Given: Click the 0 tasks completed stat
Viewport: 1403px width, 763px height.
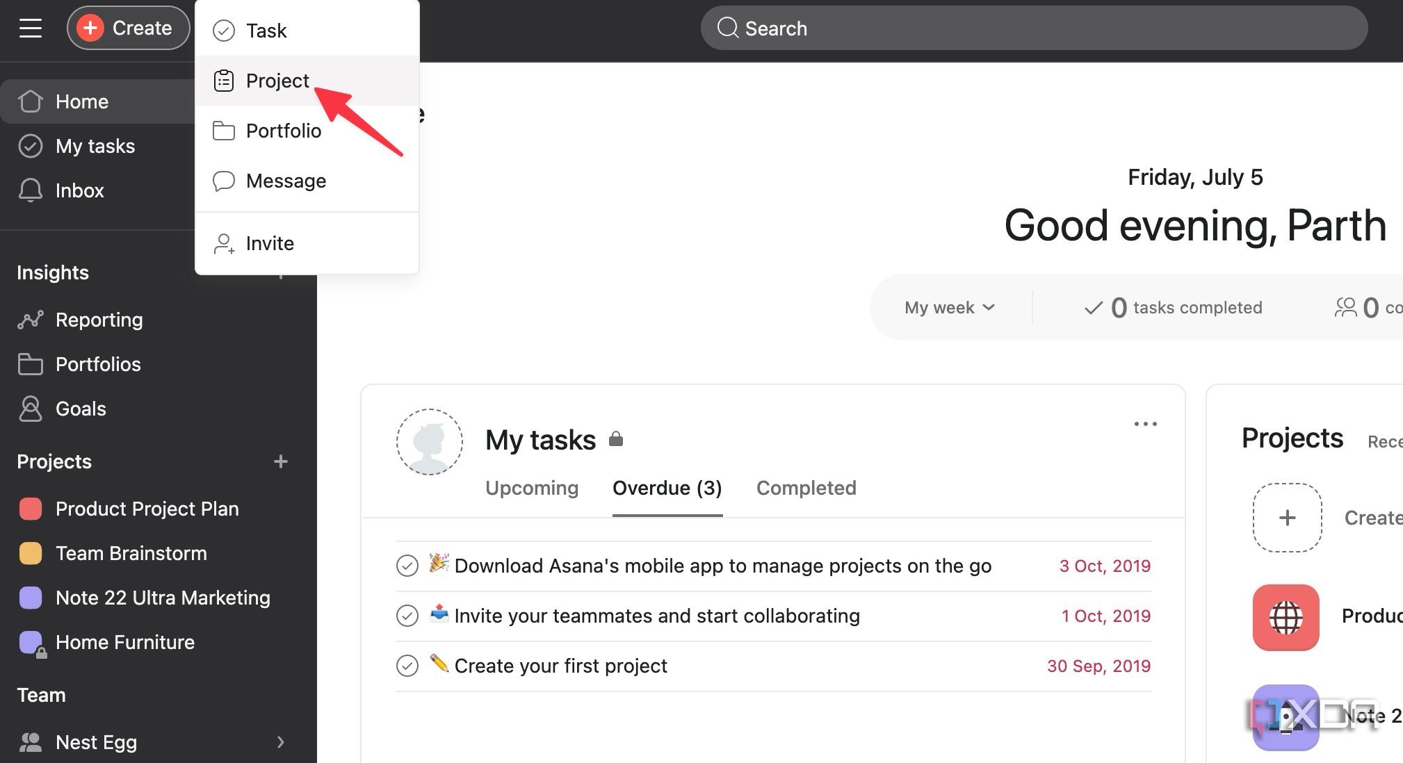Looking at the screenshot, I should [1173, 307].
